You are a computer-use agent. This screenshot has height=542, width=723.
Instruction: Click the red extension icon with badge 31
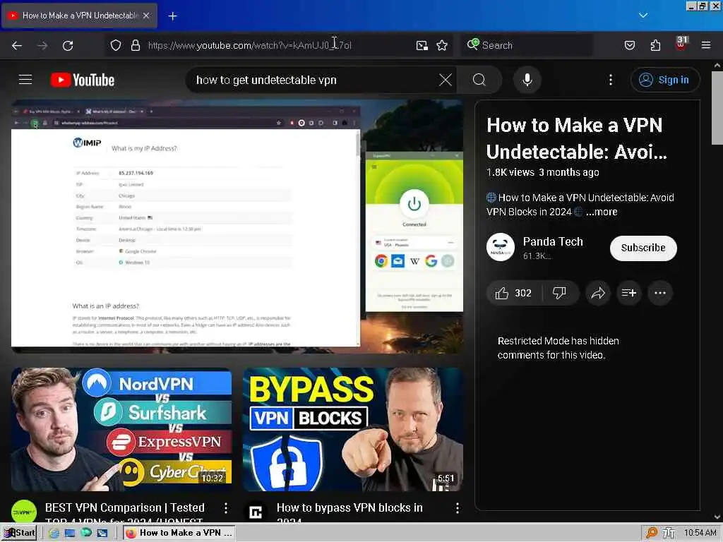[x=681, y=44]
